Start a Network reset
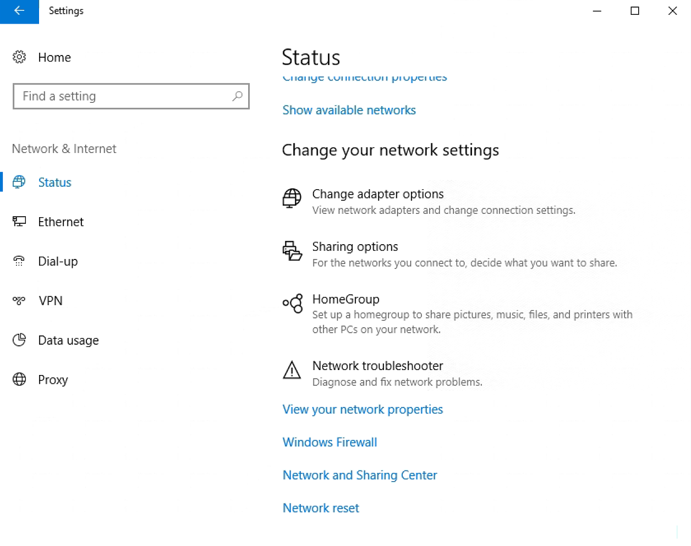 coord(321,508)
